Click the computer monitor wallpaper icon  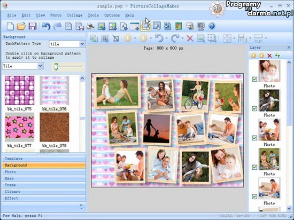[201, 26]
